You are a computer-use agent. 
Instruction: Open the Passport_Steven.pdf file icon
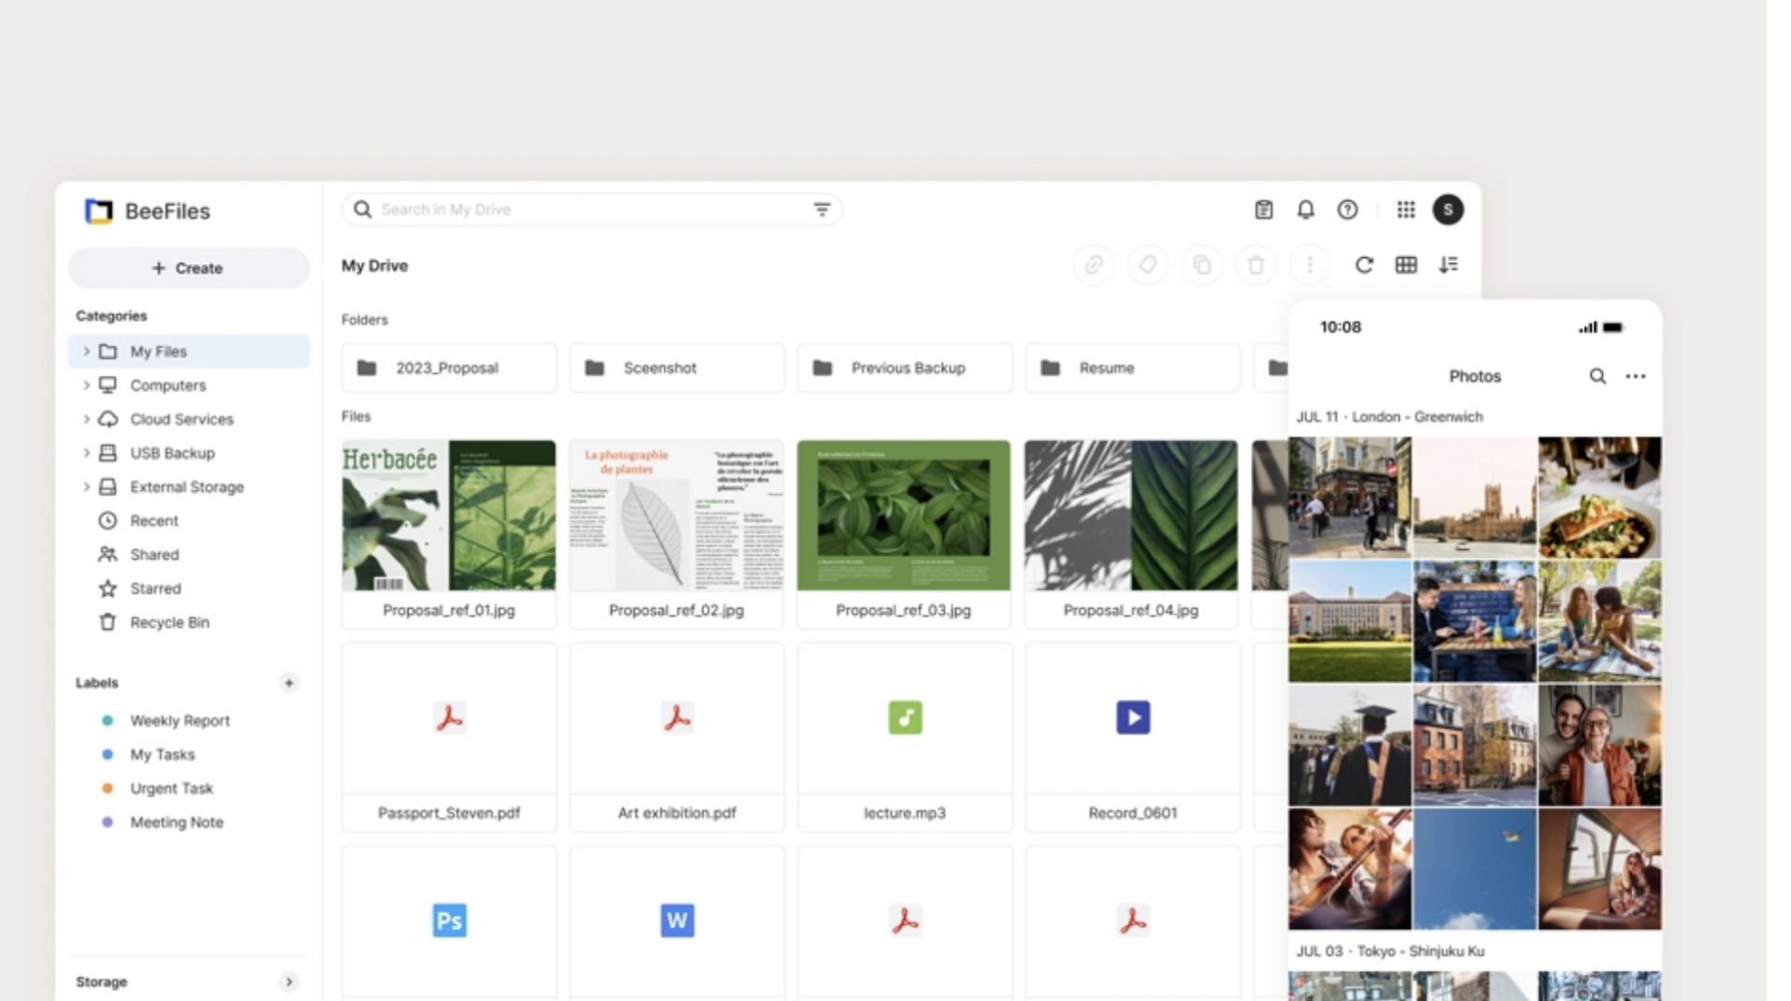[449, 718]
